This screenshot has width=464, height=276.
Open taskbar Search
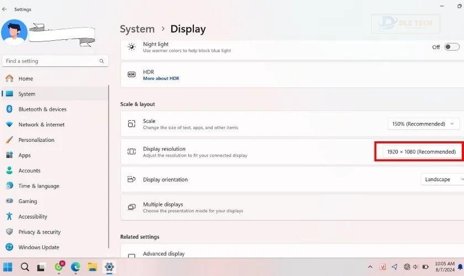[x=25, y=267]
